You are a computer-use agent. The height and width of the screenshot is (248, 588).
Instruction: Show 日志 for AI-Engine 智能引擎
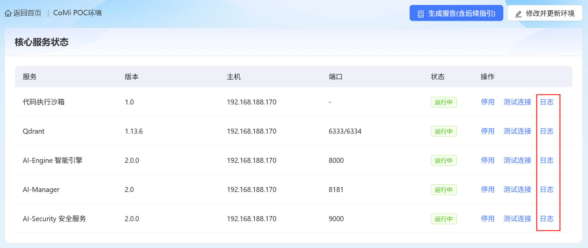(x=546, y=160)
